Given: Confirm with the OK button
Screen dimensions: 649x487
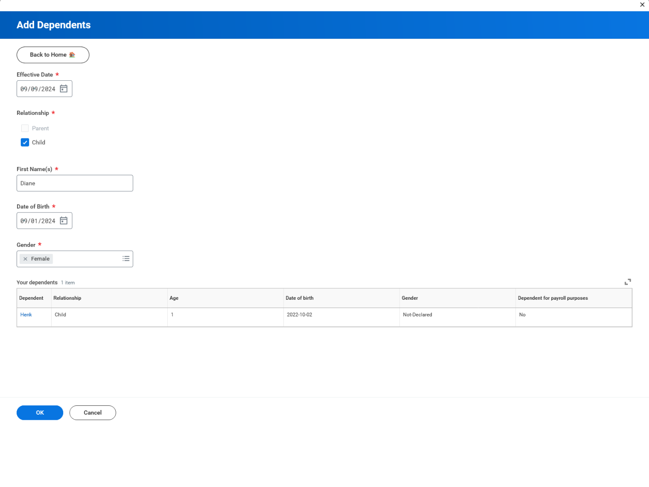Looking at the screenshot, I should 40,412.
